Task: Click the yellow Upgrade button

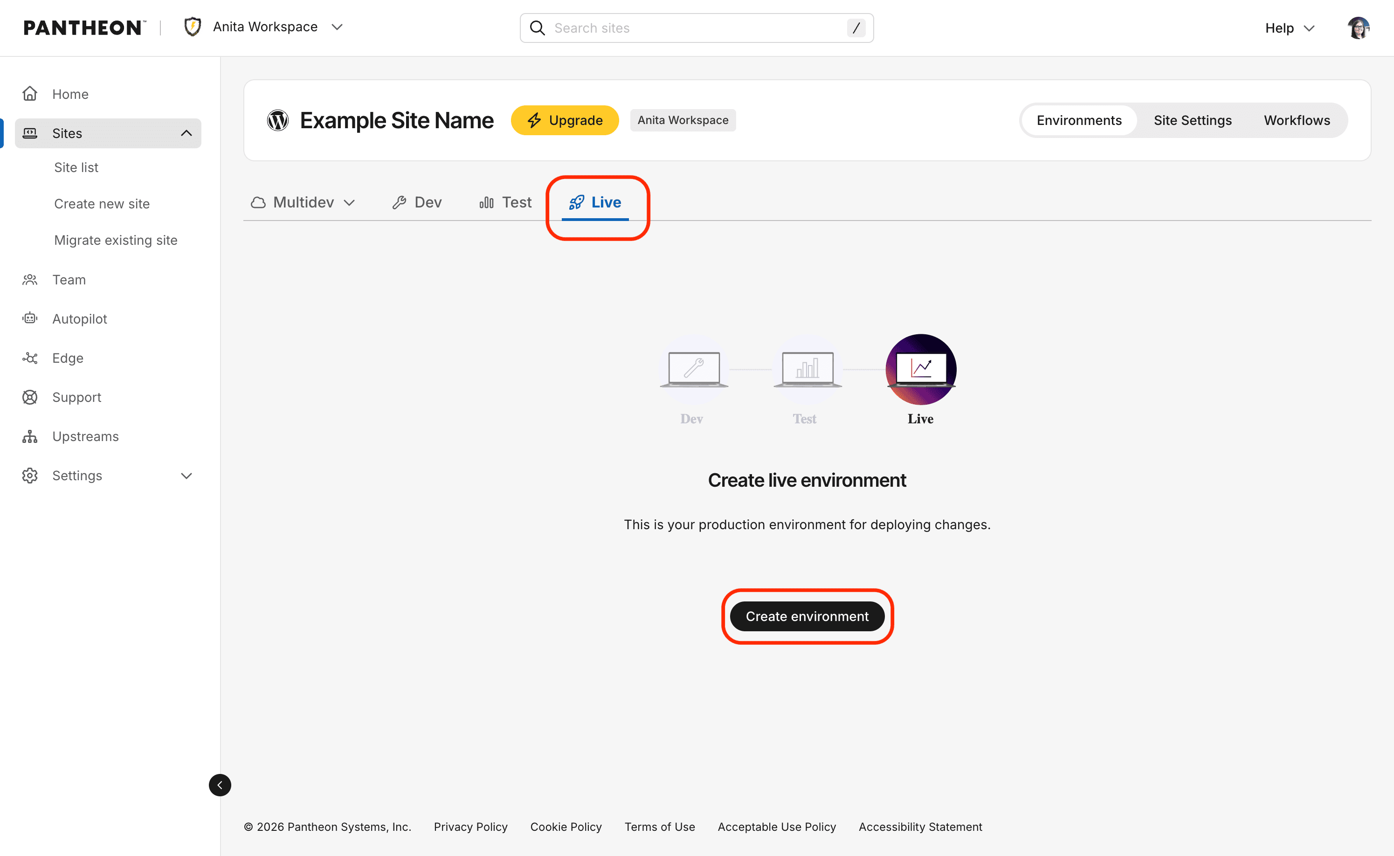Action: click(565, 120)
